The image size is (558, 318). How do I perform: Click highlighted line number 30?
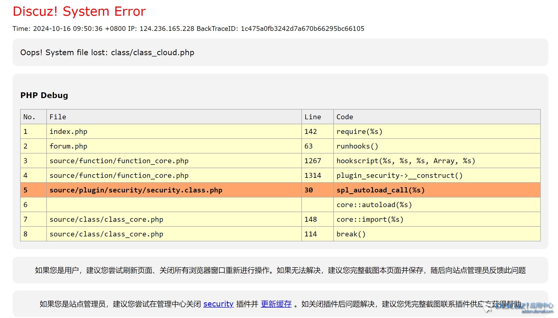click(x=317, y=190)
